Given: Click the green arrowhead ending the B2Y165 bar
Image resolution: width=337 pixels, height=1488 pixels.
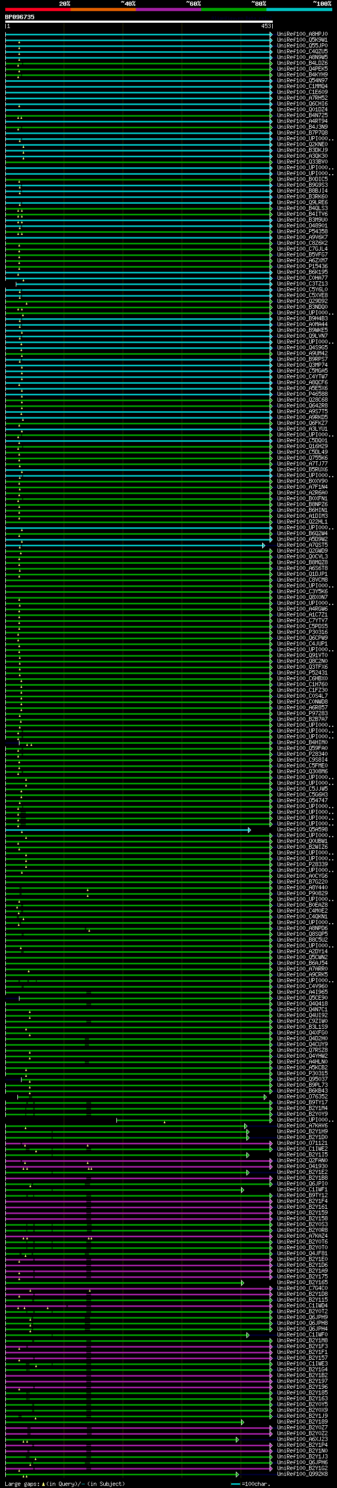Looking at the screenshot, I should click(x=243, y=1282).
